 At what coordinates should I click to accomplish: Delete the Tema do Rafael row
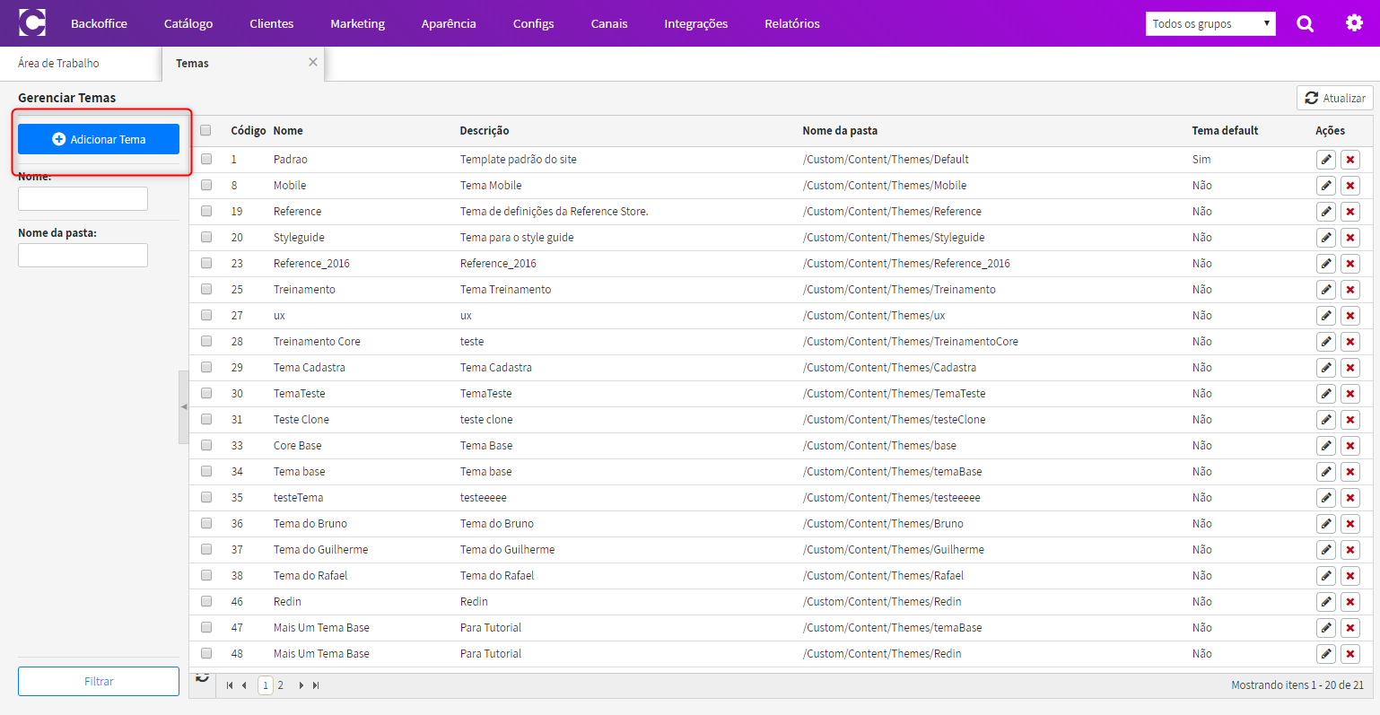(1350, 576)
